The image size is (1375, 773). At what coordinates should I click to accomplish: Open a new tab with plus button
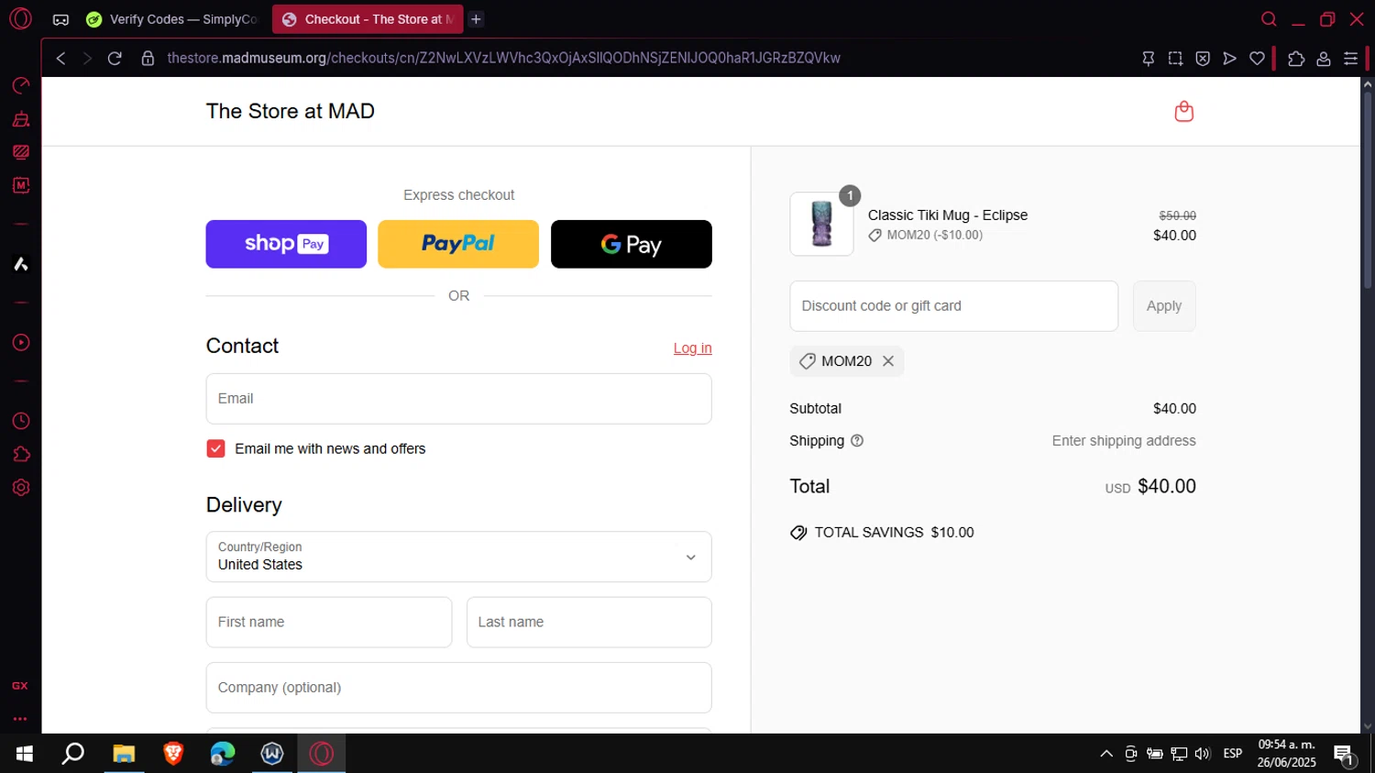(x=476, y=19)
